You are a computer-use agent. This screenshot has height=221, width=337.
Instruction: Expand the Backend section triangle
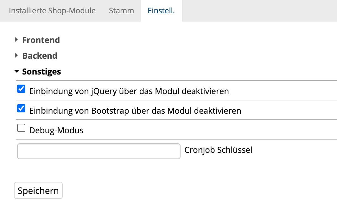pos(16,56)
